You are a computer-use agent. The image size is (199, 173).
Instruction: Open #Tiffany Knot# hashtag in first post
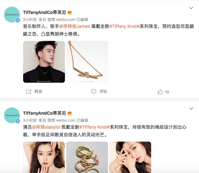click(x=124, y=26)
